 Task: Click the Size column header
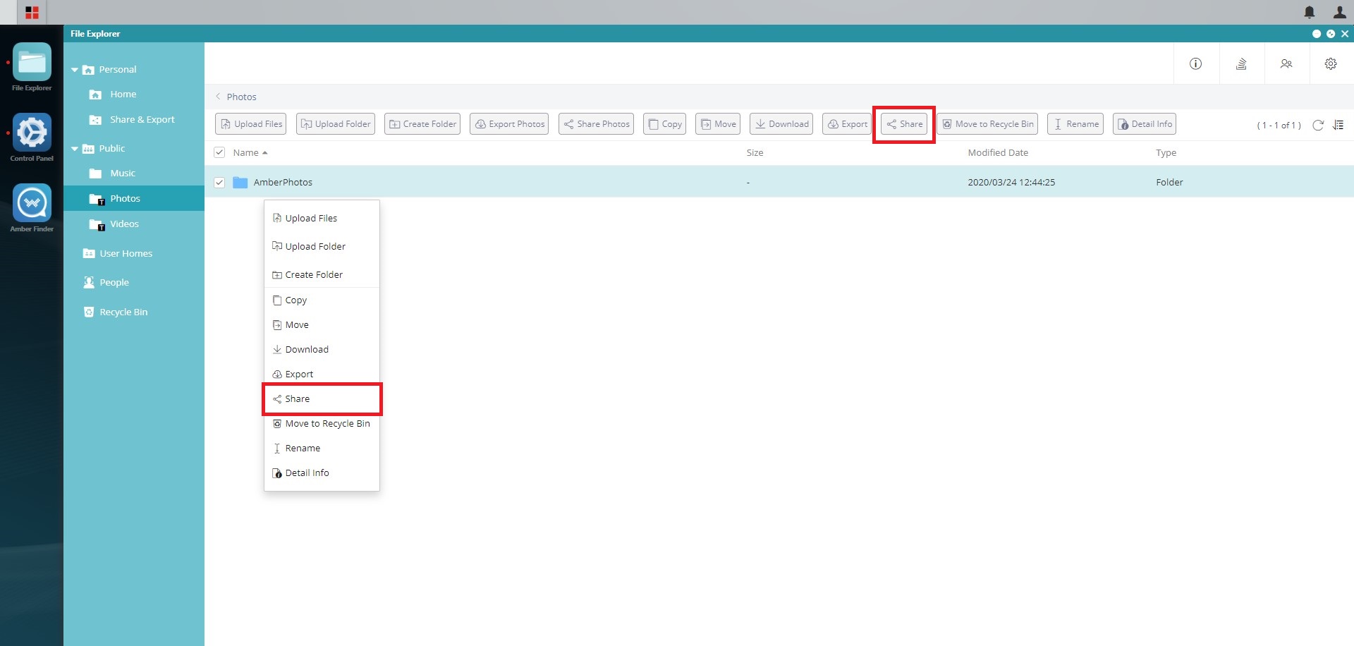tap(755, 152)
